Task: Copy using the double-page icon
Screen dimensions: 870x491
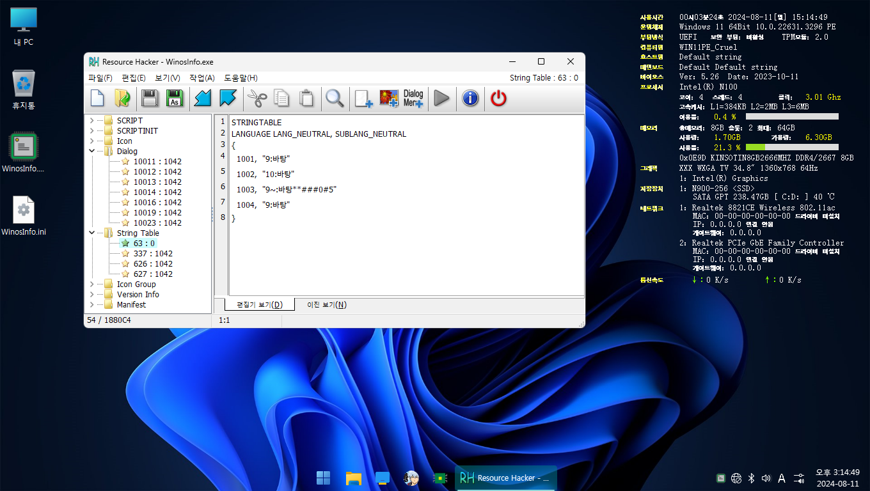Action: point(281,98)
